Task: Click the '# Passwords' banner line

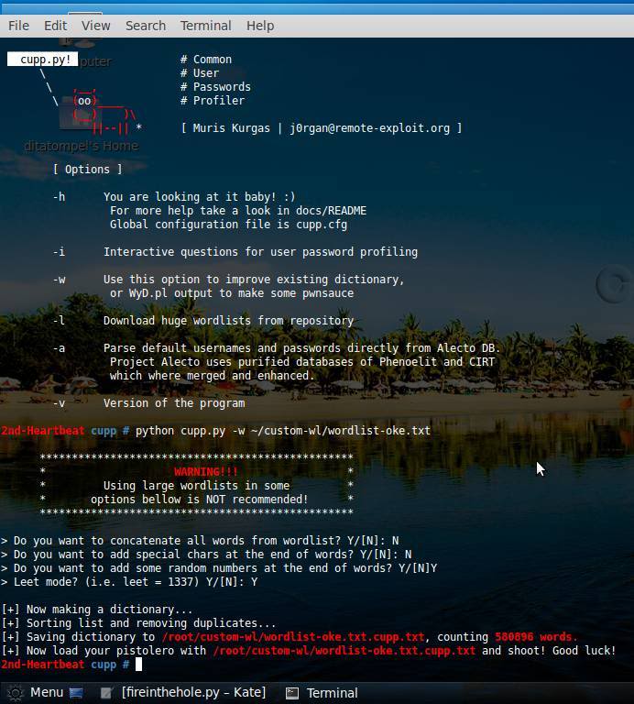Action: coord(215,87)
